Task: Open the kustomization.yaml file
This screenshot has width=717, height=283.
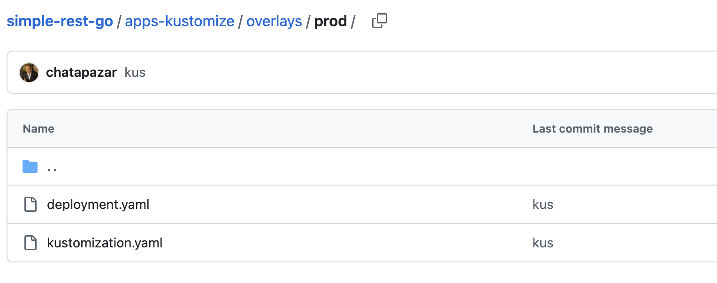Action: (105, 243)
